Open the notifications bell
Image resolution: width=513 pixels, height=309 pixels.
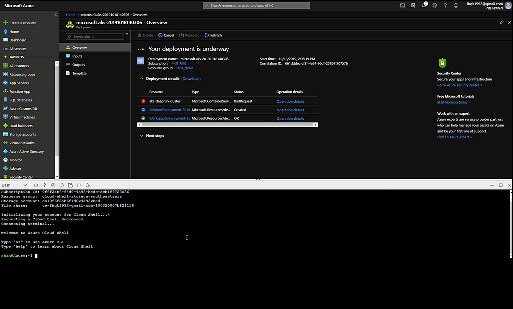(424, 5)
